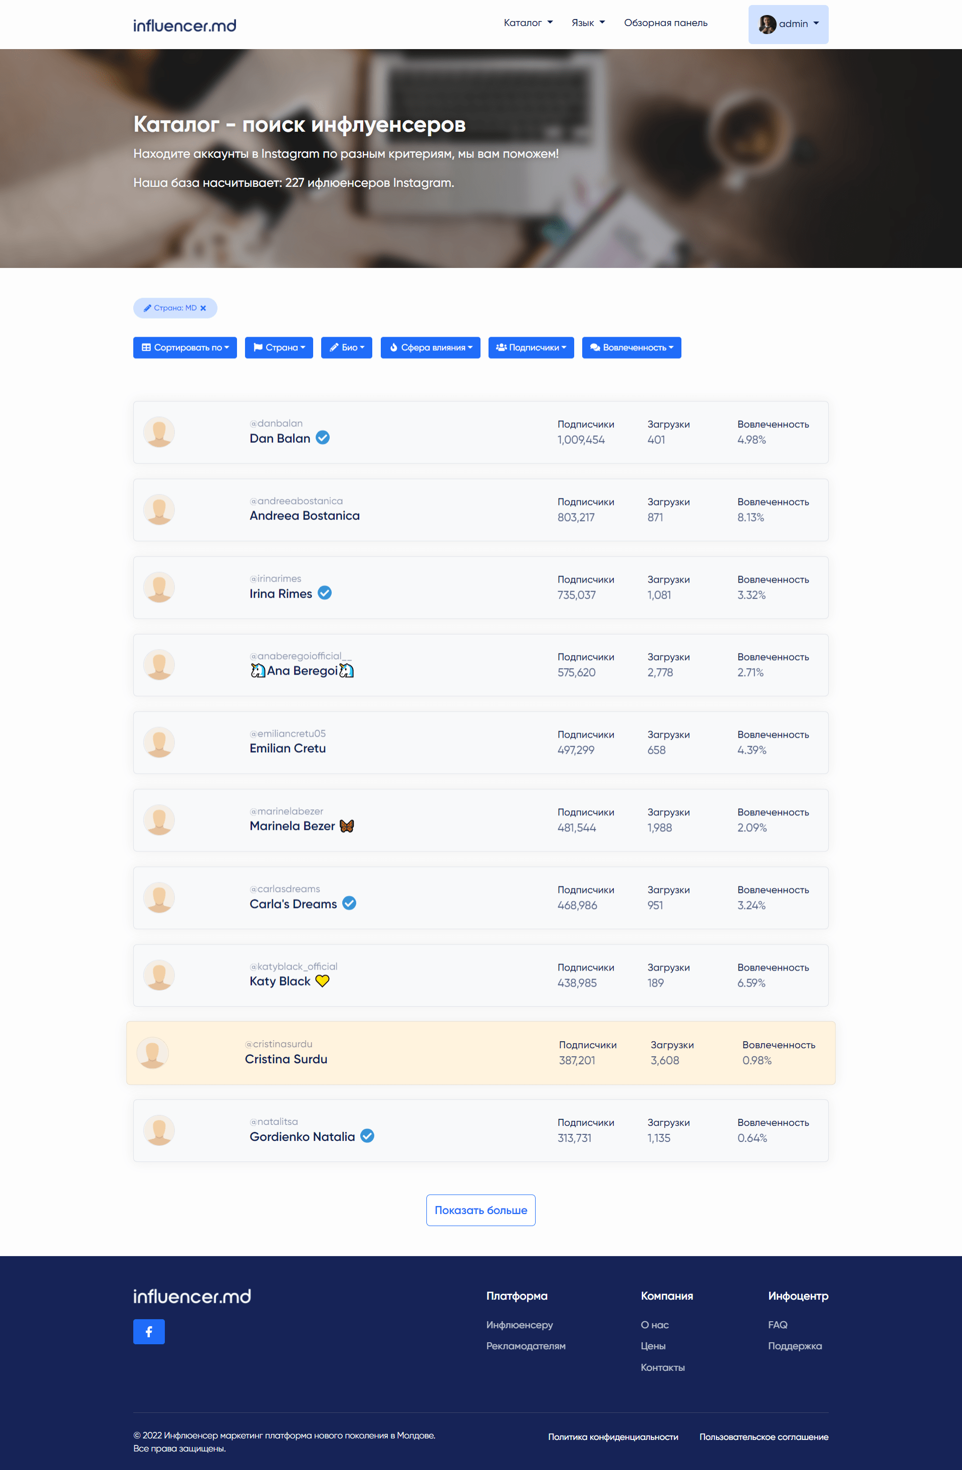Expand the 'Подписчики' filter dropdown

pyautogui.click(x=531, y=348)
